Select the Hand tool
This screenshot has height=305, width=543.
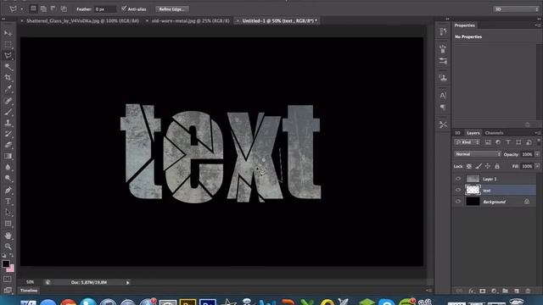[x=8, y=236]
